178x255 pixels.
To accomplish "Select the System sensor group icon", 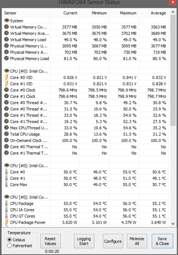I will tap(7, 21).
